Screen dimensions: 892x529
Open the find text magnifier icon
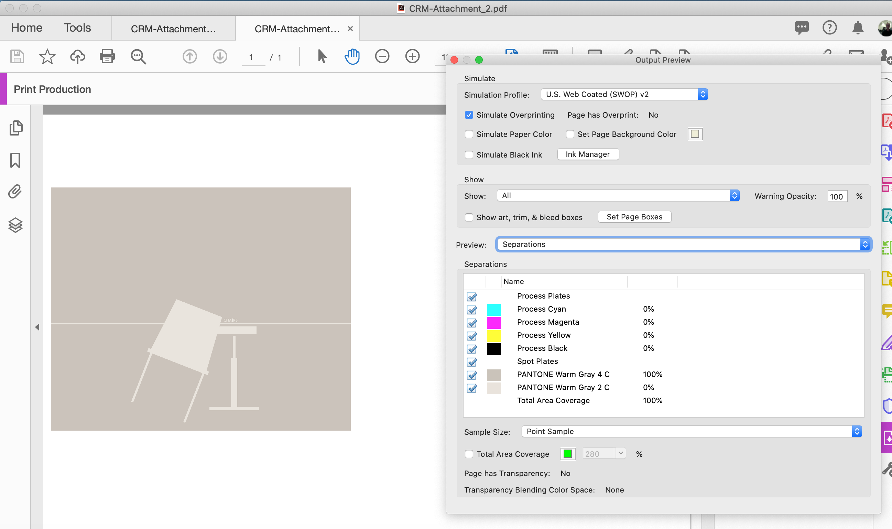pyautogui.click(x=138, y=56)
